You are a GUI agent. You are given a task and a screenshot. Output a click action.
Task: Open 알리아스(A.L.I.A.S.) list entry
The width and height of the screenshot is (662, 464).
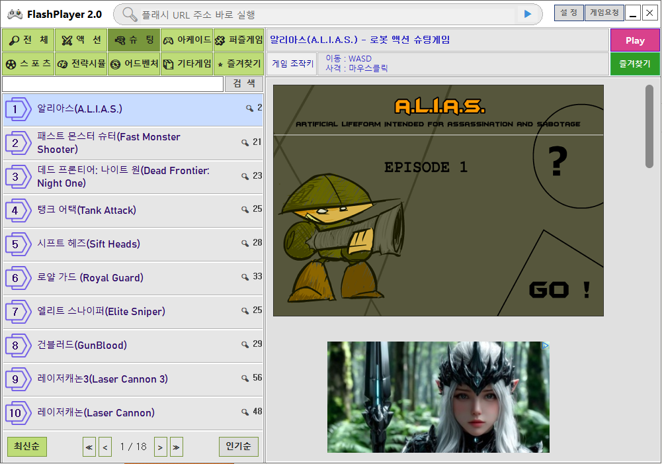click(x=132, y=109)
